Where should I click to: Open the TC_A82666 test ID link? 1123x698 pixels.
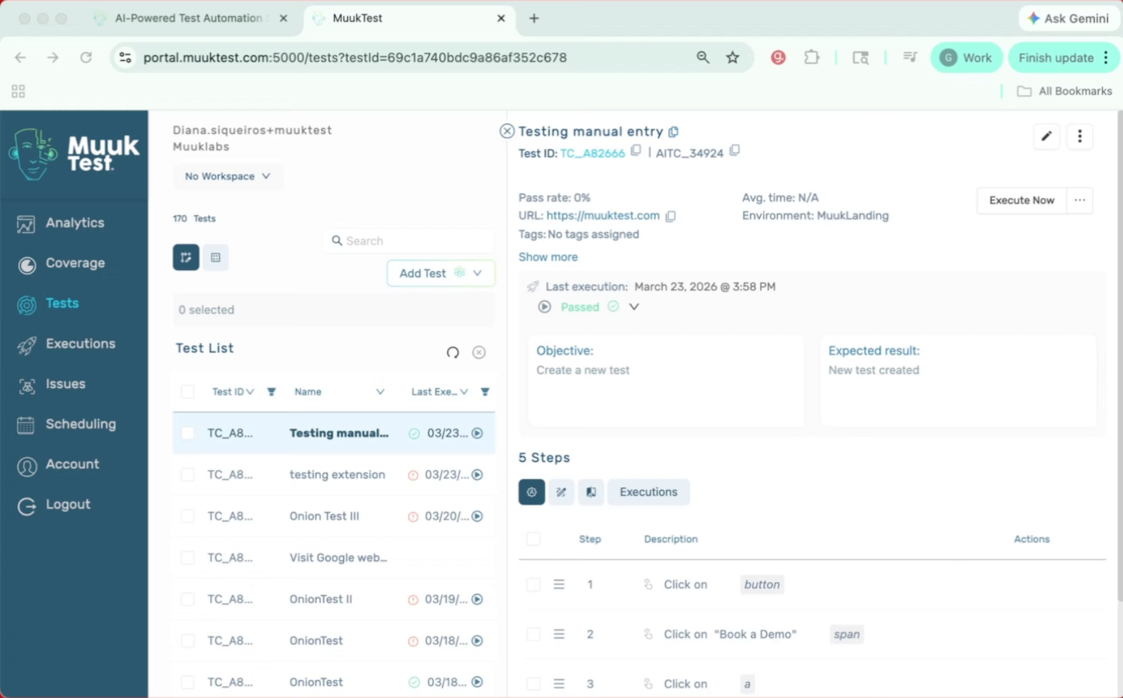593,153
